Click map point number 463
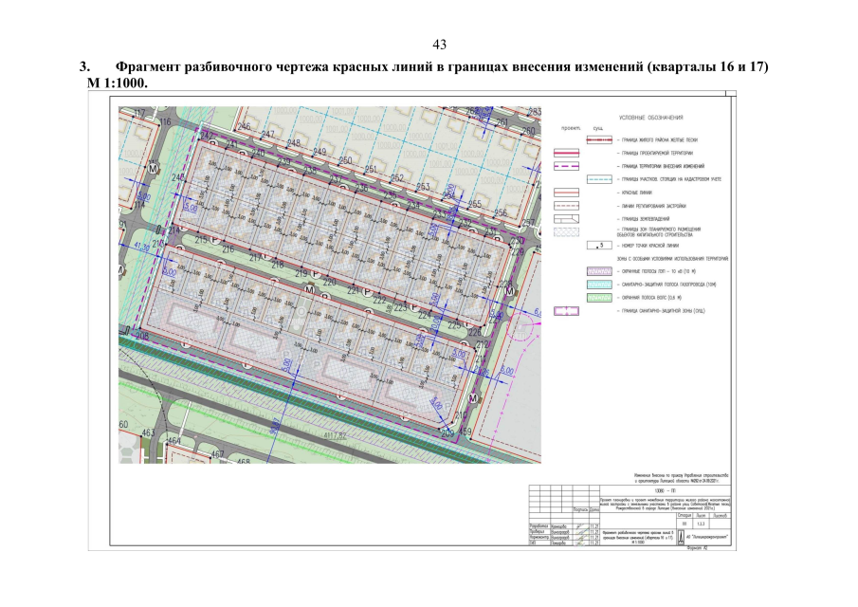 [148, 432]
